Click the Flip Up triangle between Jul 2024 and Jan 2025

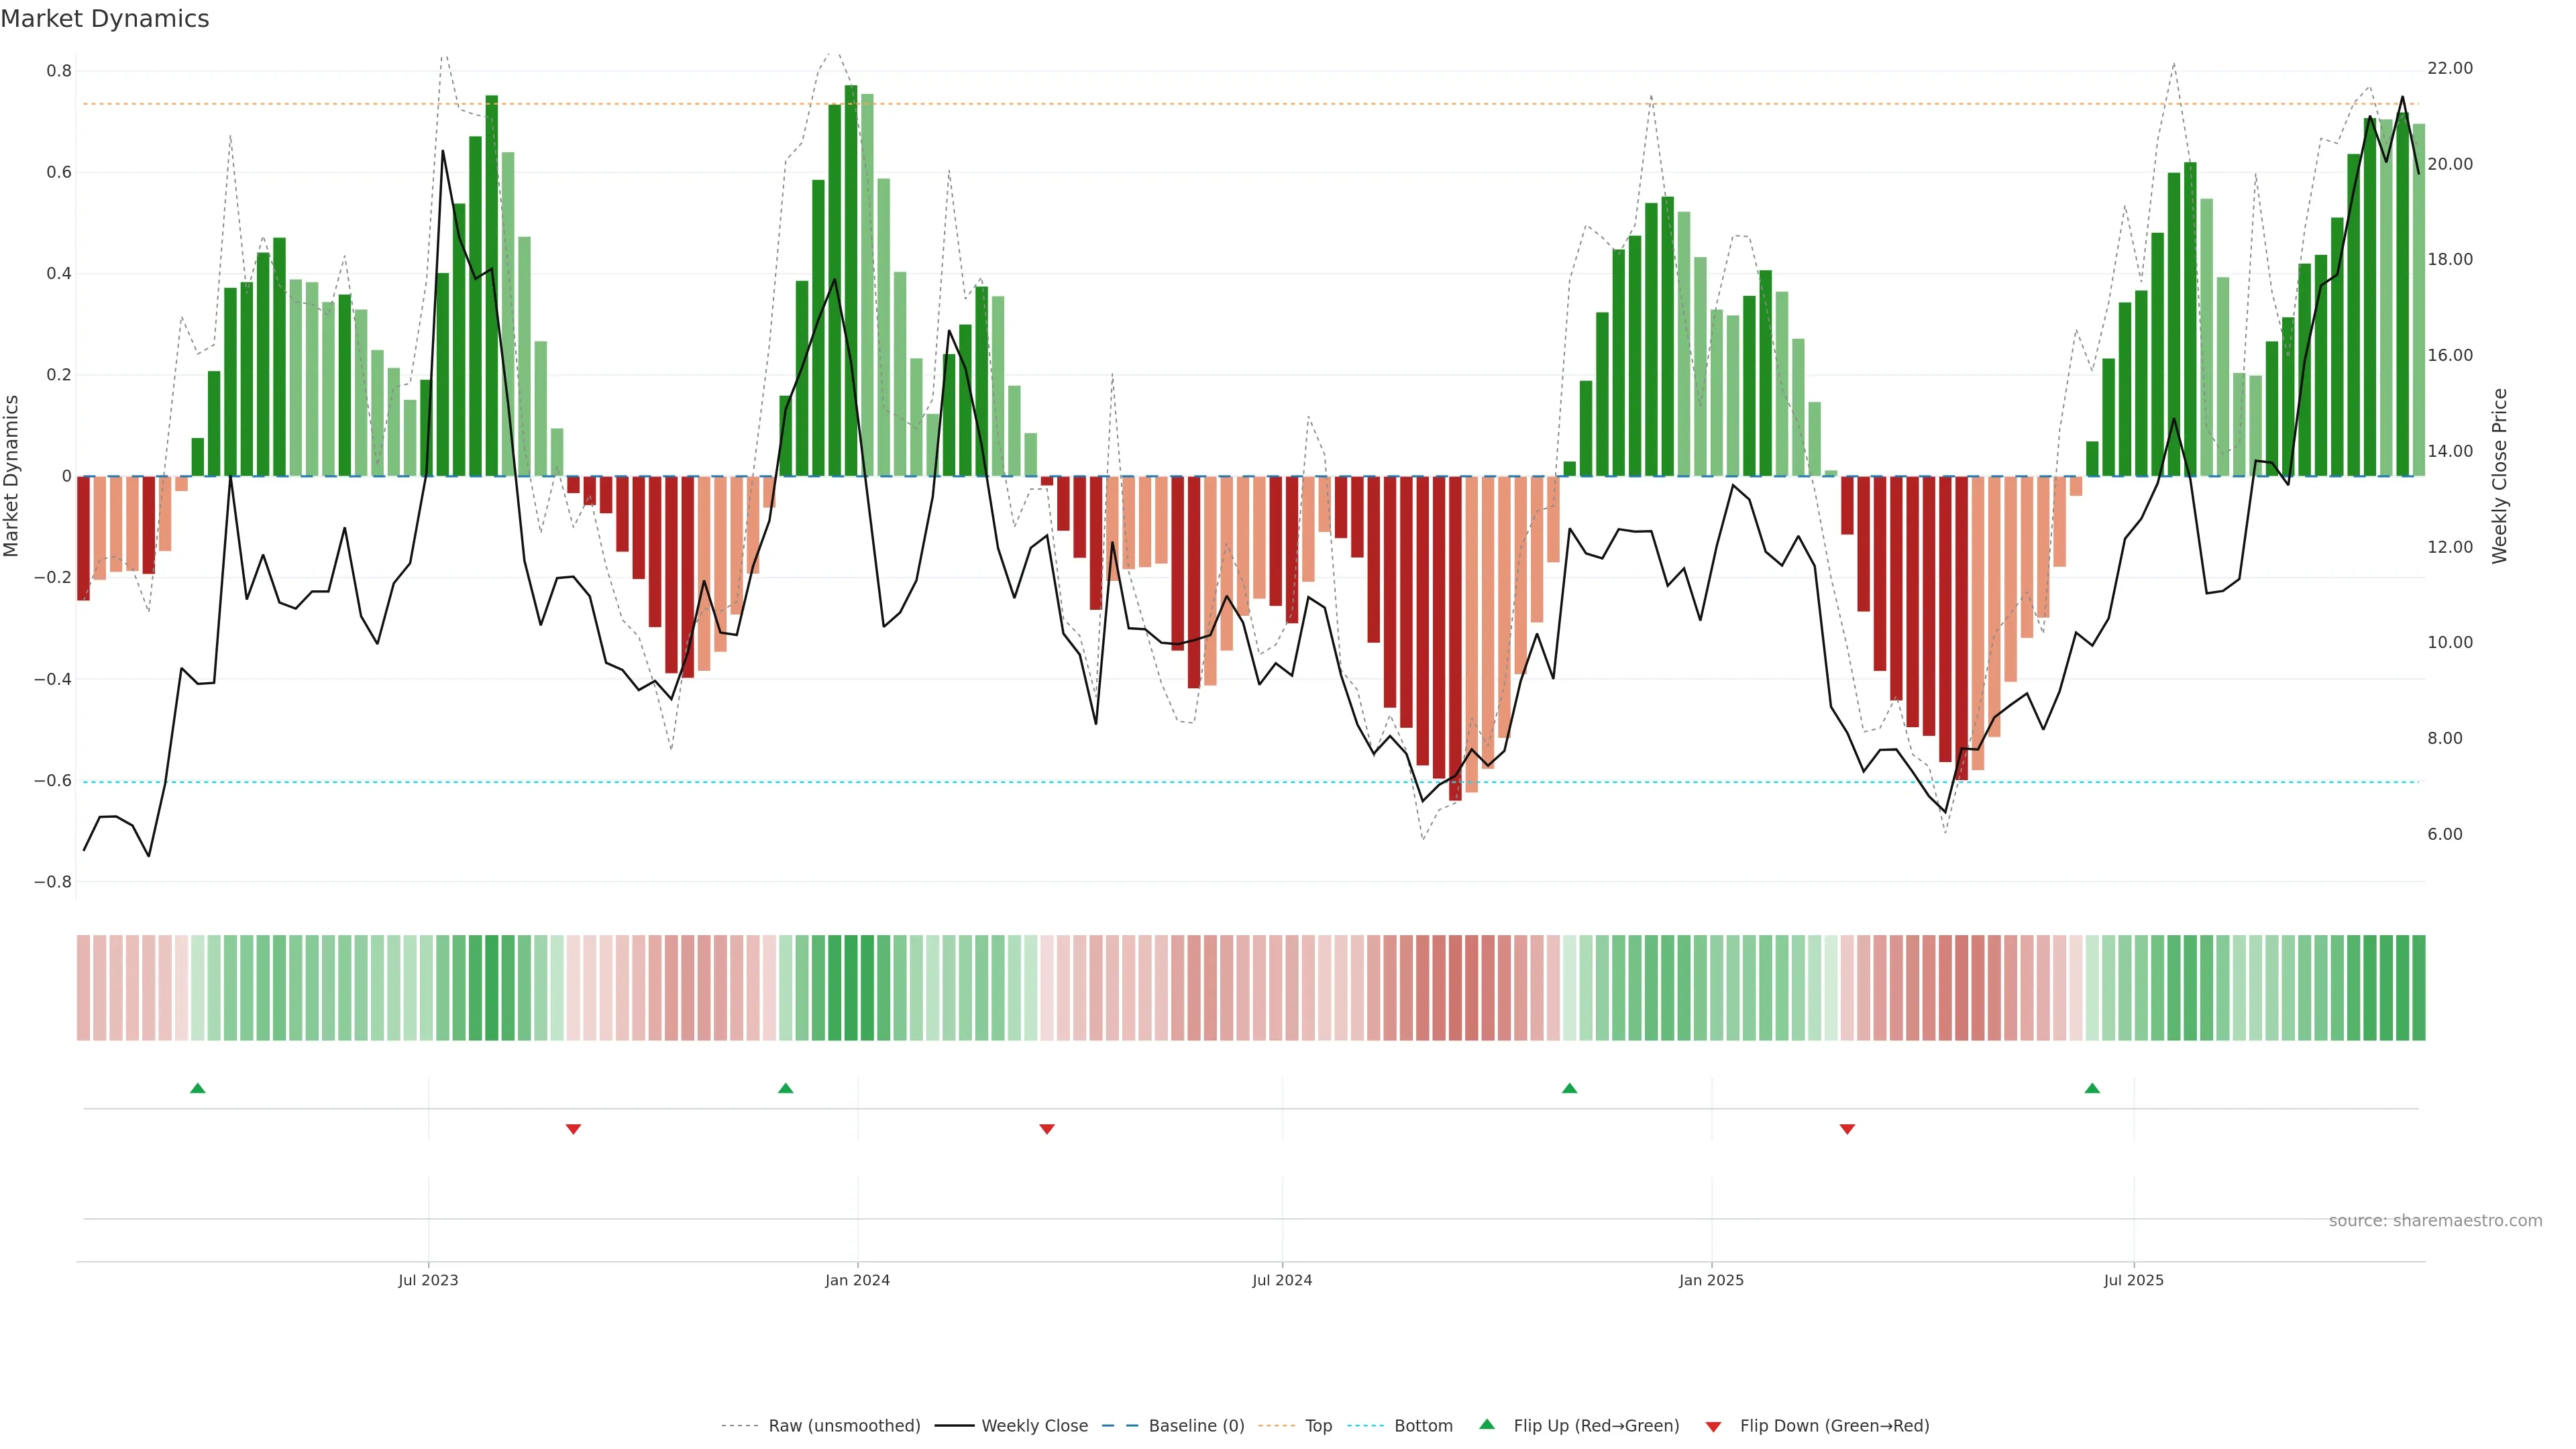click(x=1569, y=1088)
